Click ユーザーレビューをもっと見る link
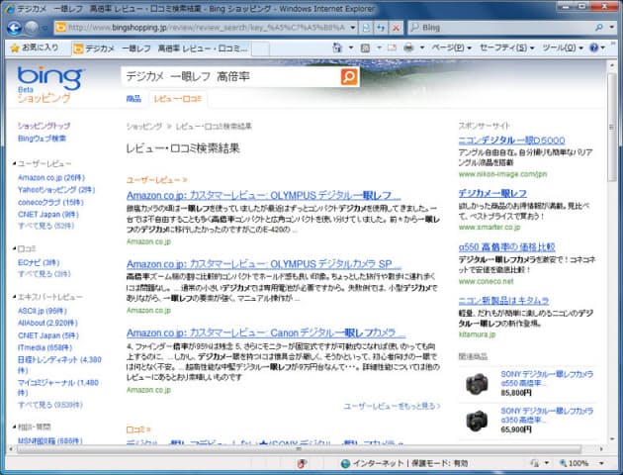Image resolution: width=623 pixels, height=475 pixels. (x=392, y=406)
